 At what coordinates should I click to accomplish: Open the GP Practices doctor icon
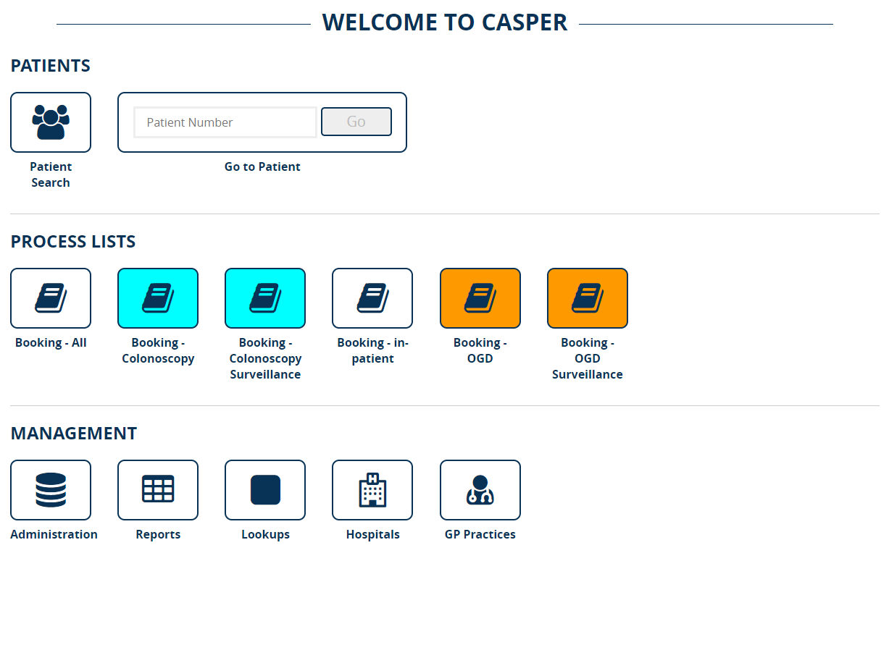[x=480, y=490]
